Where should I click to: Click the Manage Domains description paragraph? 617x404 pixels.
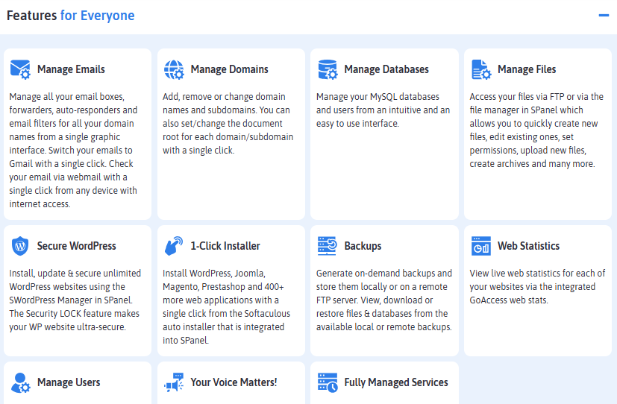[x=228, y=124]
